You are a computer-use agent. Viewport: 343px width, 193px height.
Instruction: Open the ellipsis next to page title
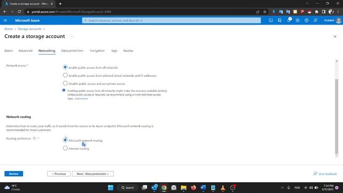[x=72, y=36]
